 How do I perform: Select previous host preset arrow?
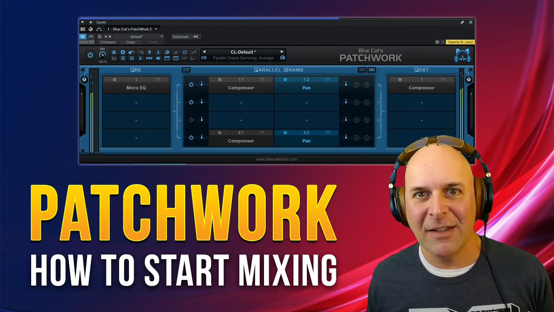click(106, 37)
